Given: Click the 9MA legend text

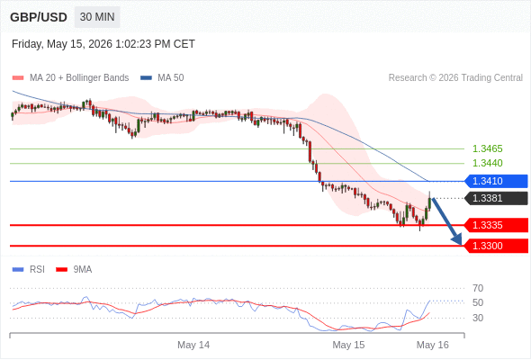Looking at the screenshot, I should pyautogui.click(x=83, y=270).
